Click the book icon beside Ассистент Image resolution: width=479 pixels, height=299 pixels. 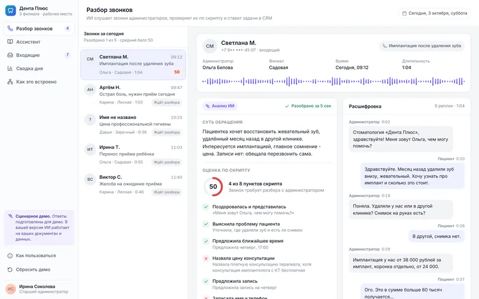[x=10, y=42]
